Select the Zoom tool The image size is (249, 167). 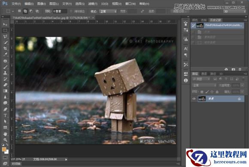click(x=5, y=140)
